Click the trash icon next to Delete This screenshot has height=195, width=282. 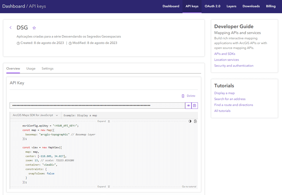coord(183,96)
